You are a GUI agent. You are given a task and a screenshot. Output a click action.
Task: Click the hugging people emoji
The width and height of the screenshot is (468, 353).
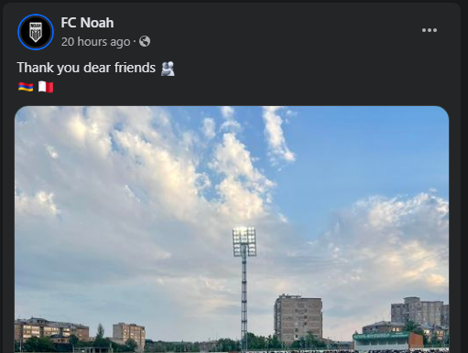tap(168, 69)
